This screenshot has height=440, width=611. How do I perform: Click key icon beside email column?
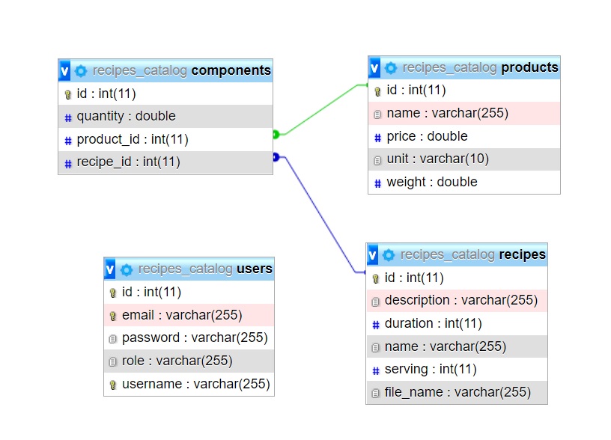112,316
